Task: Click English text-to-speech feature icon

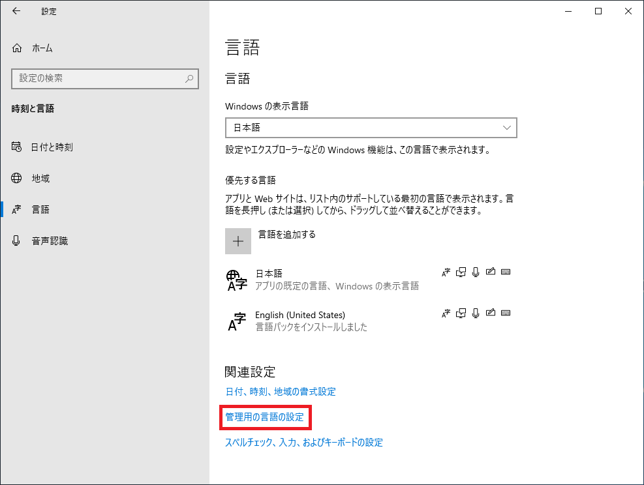Action: 461,313
